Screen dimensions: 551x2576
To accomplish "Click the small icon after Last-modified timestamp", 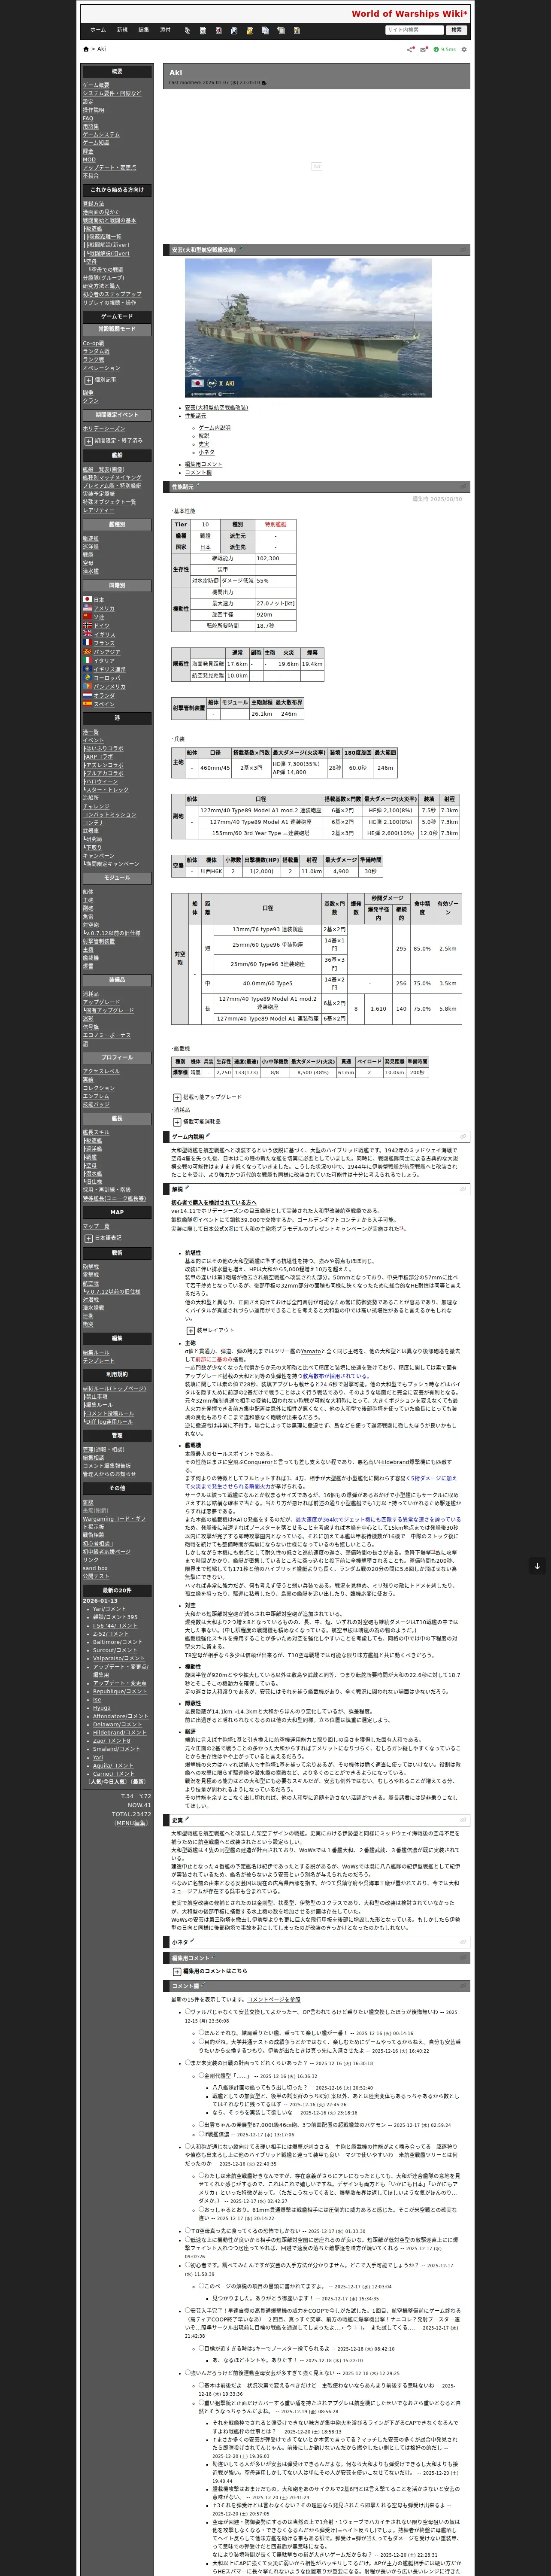I will (x=264, y=83).
